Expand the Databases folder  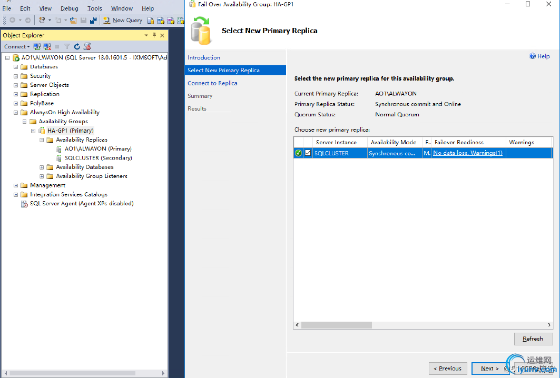(x=16, y=67)
